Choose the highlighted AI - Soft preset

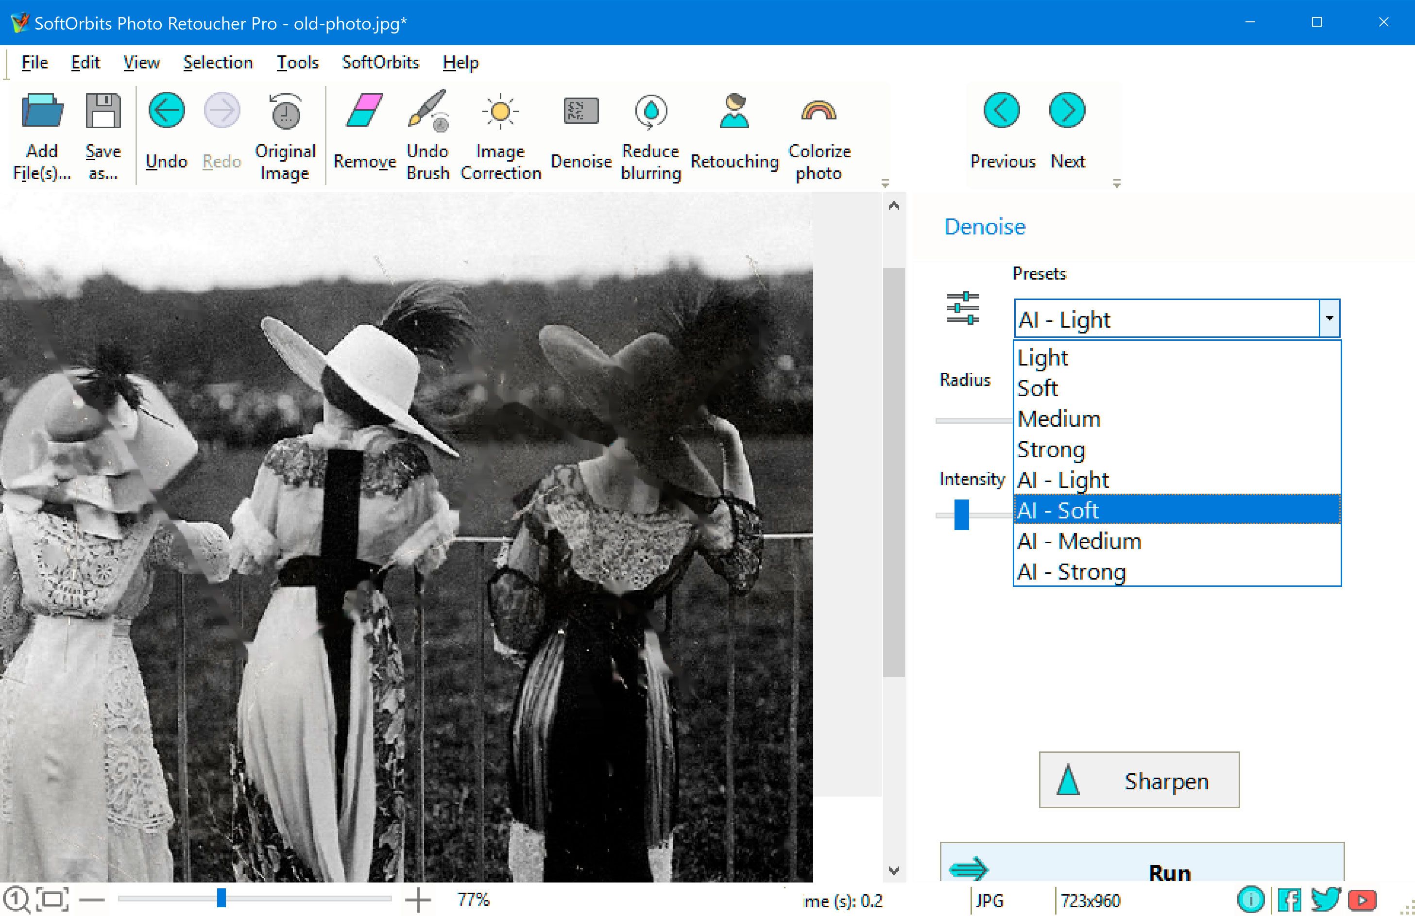pos(1177,510)
